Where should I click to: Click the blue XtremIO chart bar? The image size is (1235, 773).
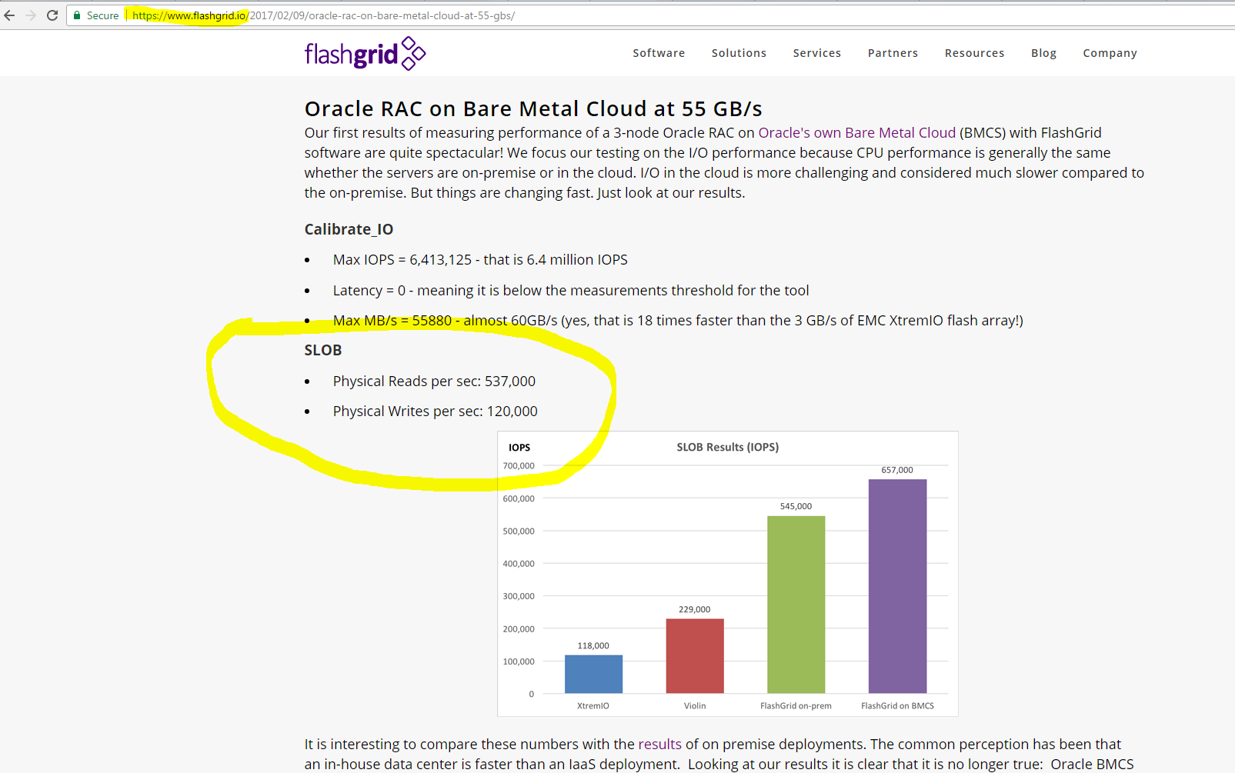coord(593,674)
